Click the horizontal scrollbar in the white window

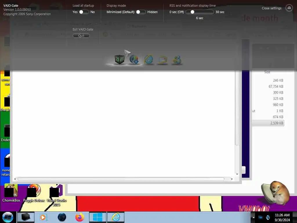point(121,179)
